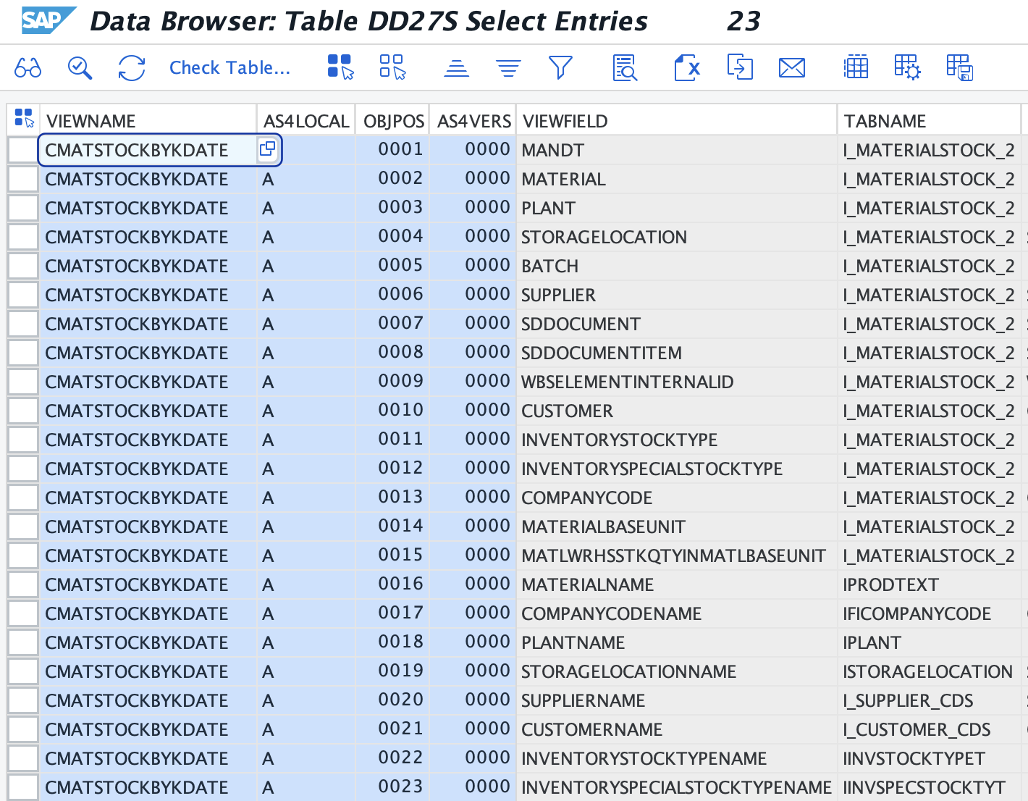The height and width of the screenshot is (801, 1028).
Task: Tick the row checkbox for SDDOCUMENT
Action: [23, 324]
